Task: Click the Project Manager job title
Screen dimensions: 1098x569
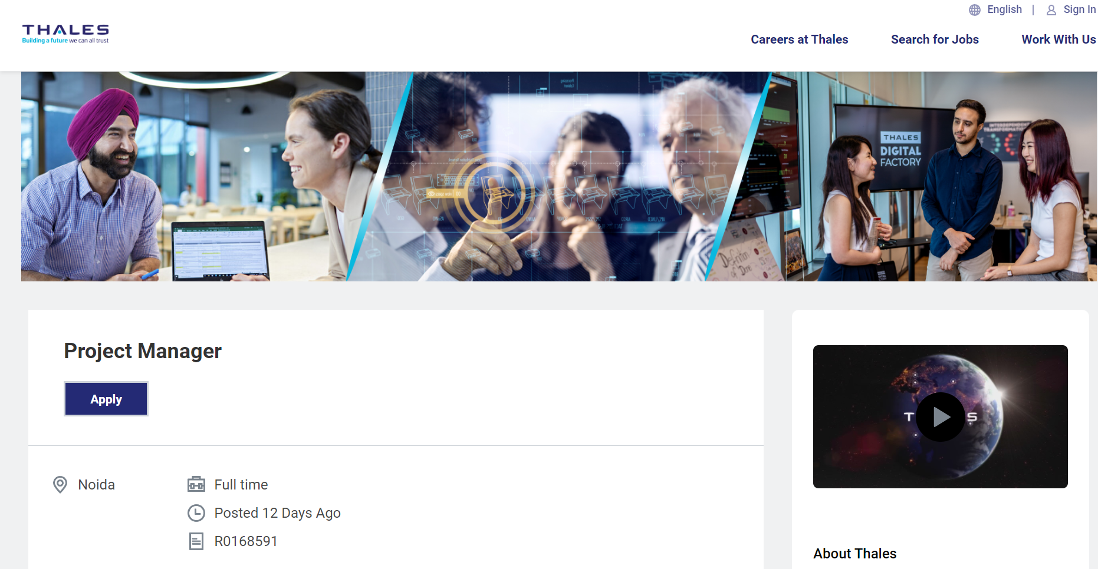Action: click(x=143, y=351)
